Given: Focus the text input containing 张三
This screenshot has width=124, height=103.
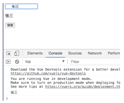Looking at the screenshot, I should [21, 6].
